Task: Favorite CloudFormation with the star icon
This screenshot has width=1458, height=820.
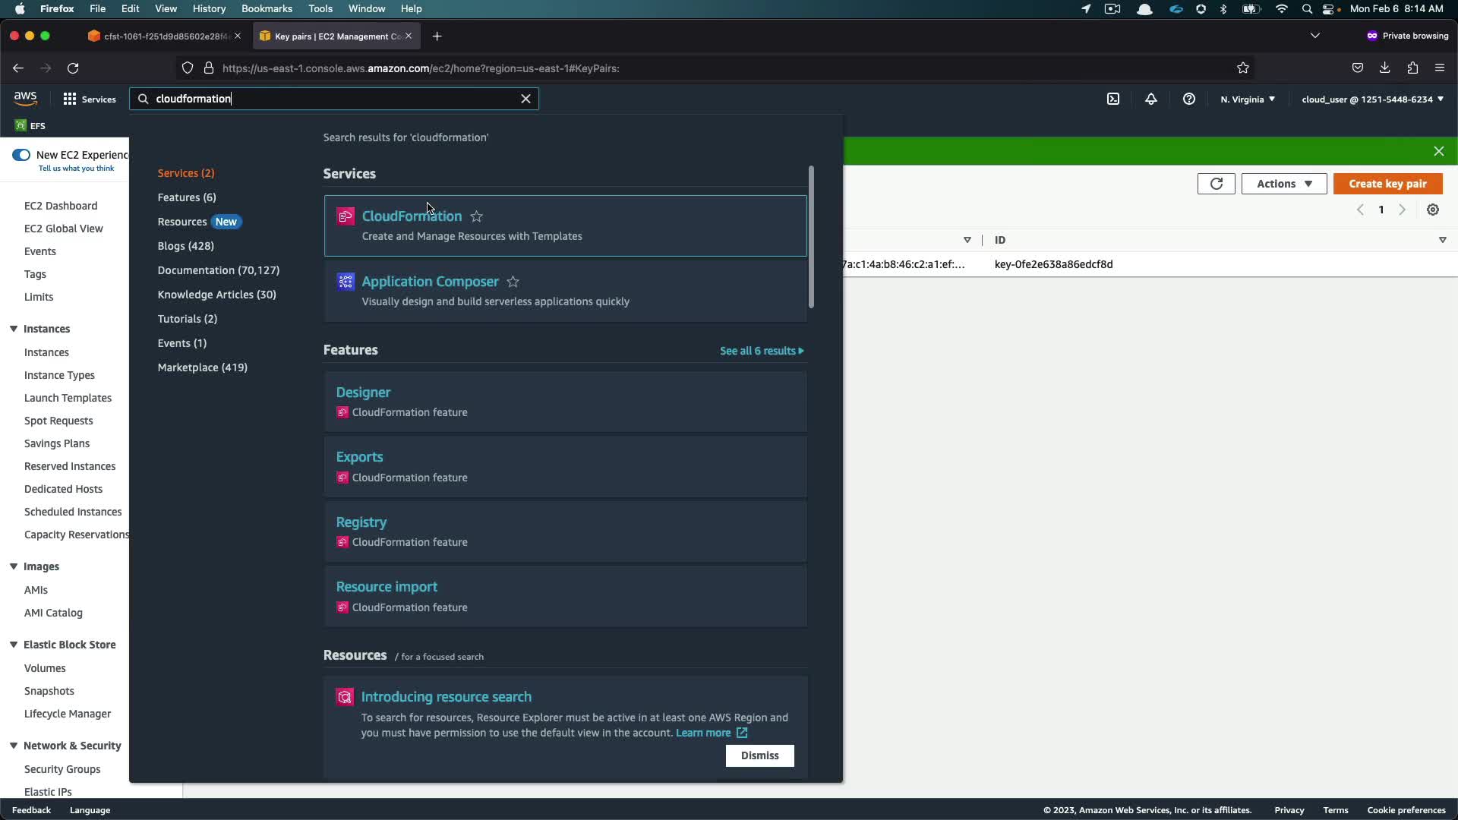Action: tap(477, 217)
